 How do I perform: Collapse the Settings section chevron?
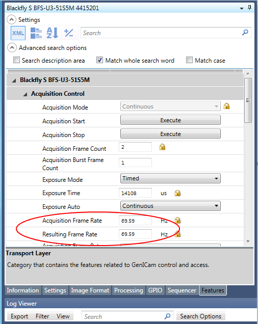tap(11, 20)
